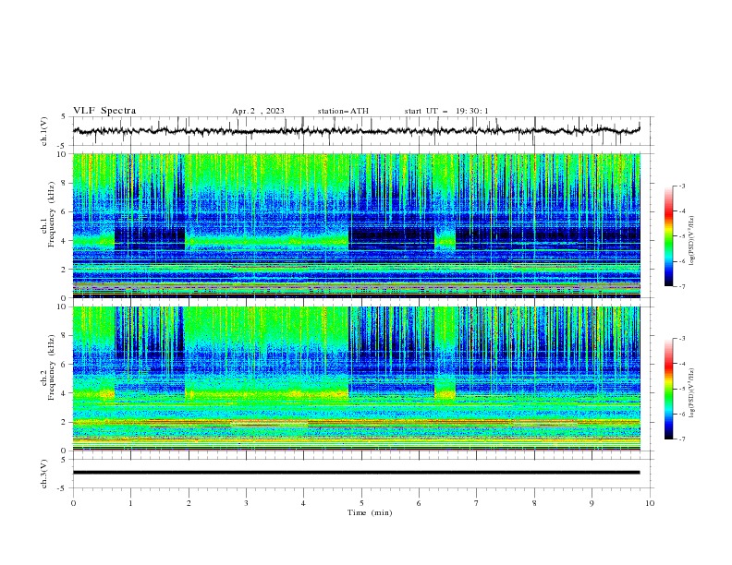Click the '4' kHz tick of ch.1 spectrogram

[x=66, y=240]
